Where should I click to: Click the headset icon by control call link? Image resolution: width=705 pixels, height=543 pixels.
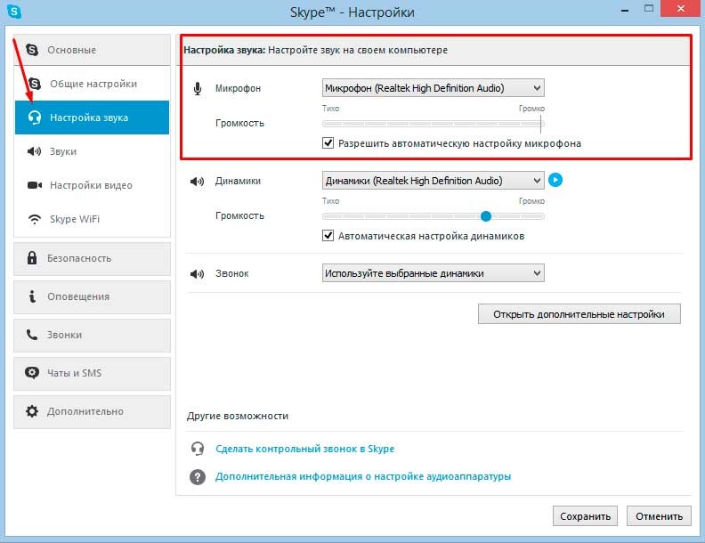pyautogui.click(x=198, y=448)
